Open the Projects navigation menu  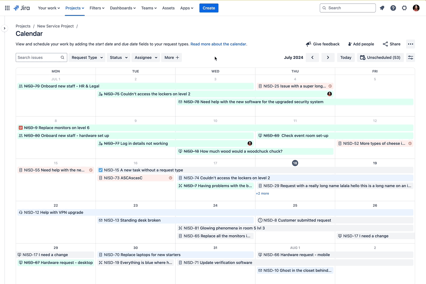click(x=74, y=8)
